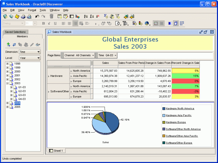Click the trash can Delete icon
This screenshot has width=218, height=163.
(x=51, y=16)
